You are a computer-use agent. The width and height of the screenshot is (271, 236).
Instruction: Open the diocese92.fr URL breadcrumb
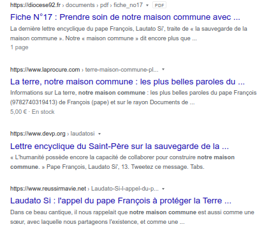click(77, 5)
